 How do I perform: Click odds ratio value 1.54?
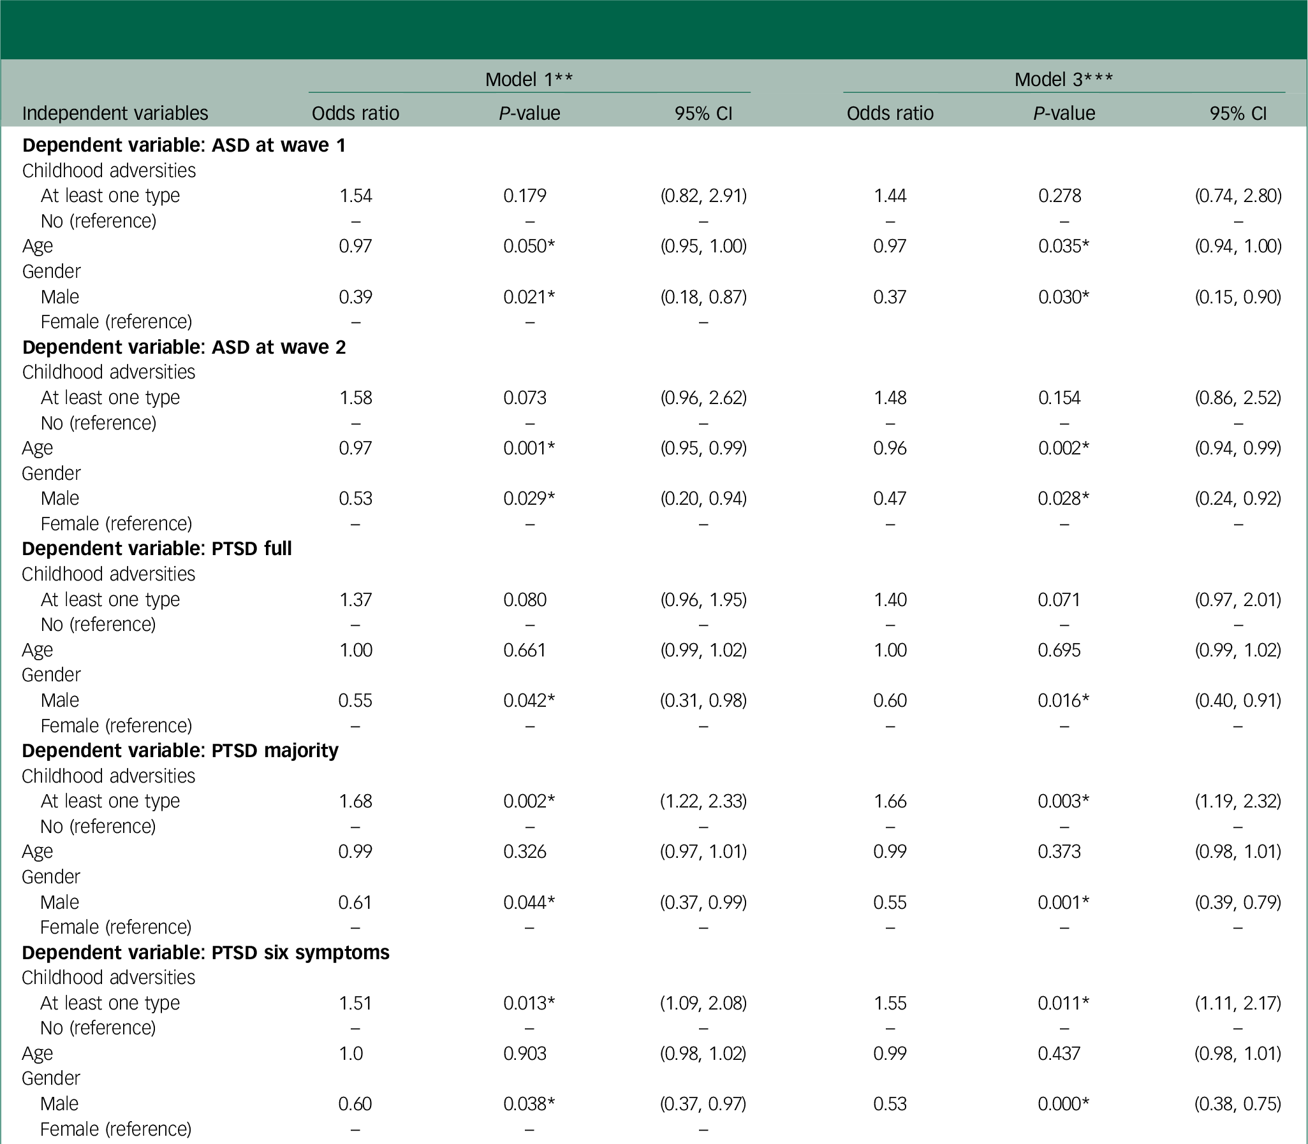pos(355,196)
